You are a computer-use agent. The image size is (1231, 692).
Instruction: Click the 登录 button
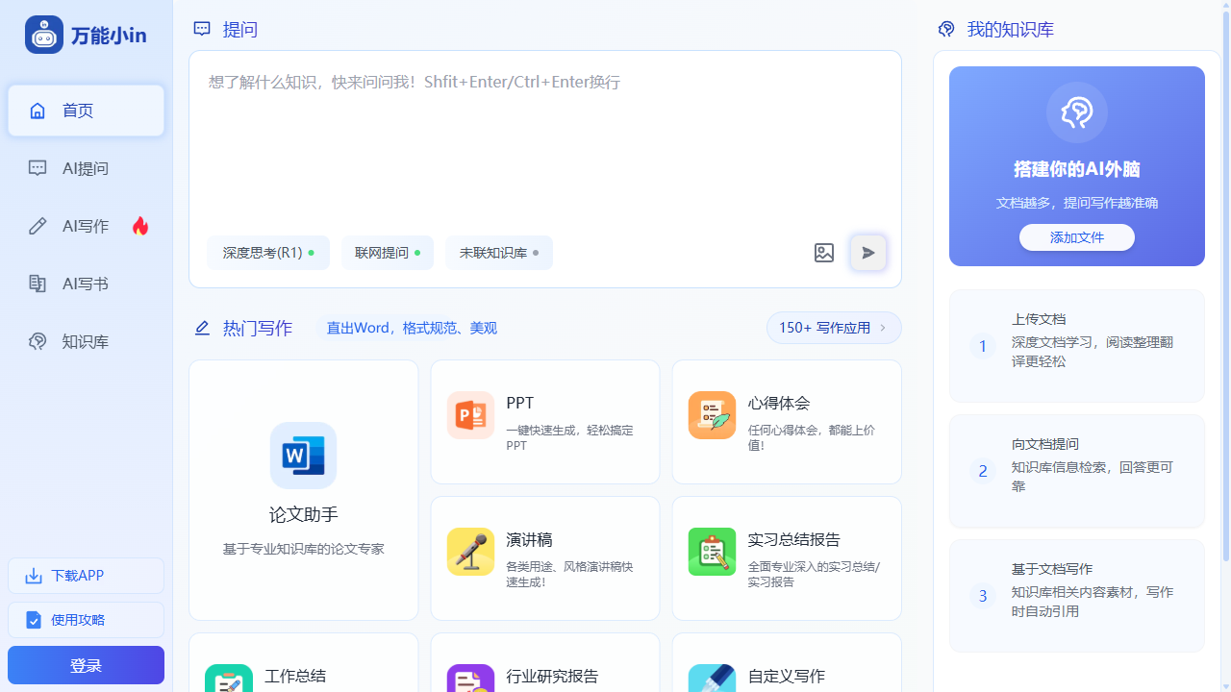[86, 665]
